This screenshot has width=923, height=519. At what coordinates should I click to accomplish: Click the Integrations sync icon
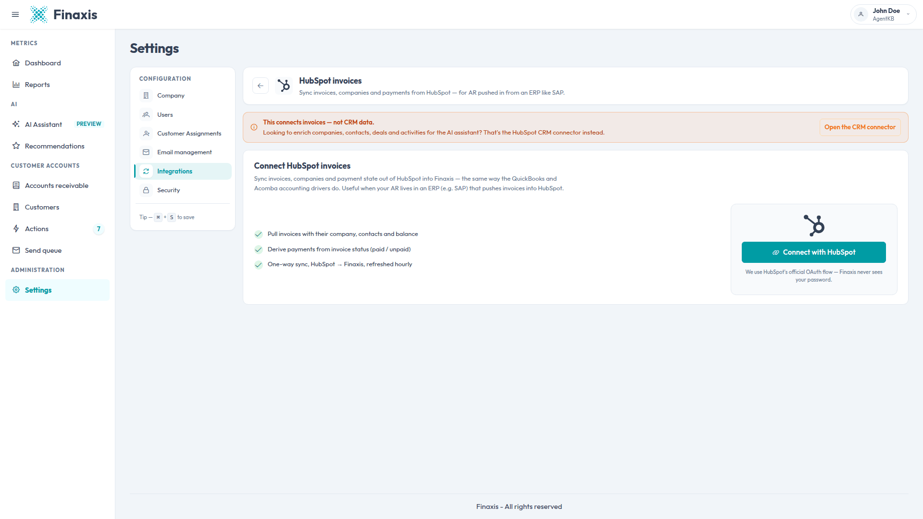pyautogui.click(x=146, y=171)
